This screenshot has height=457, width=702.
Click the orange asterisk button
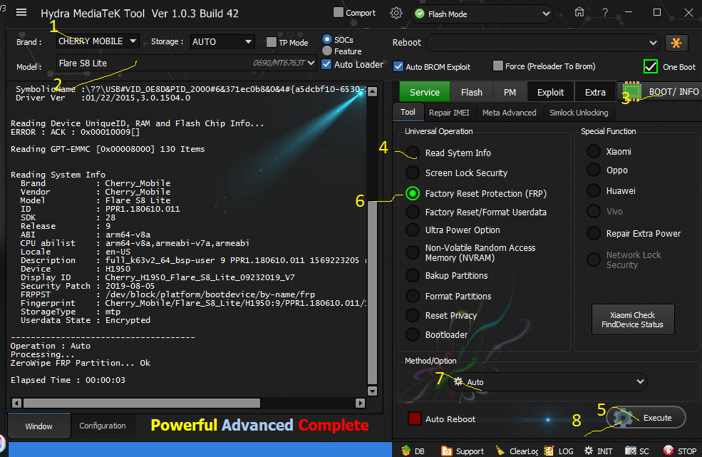click(x=676, y=43)
